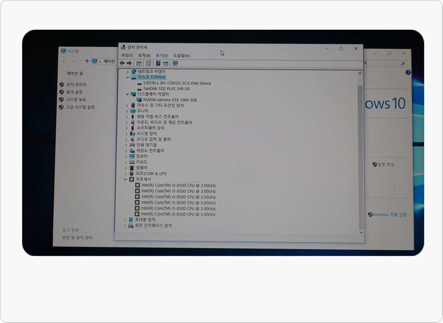Open 원격 설정 link in System sidebar

[x=74, y=92]
